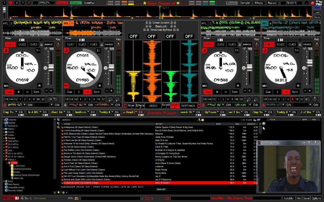Click the music note icon on deck 4
The image size is (324, 202).
coord(265,50)
